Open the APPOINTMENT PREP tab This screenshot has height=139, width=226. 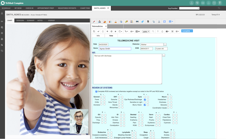46,8
